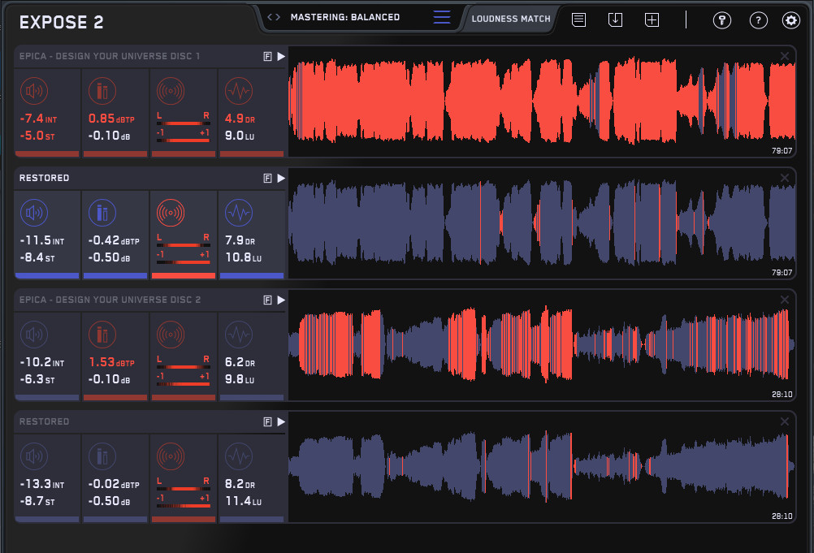Click inside the Disc 2 waveform
814x553 pixels.
[542, 345]
